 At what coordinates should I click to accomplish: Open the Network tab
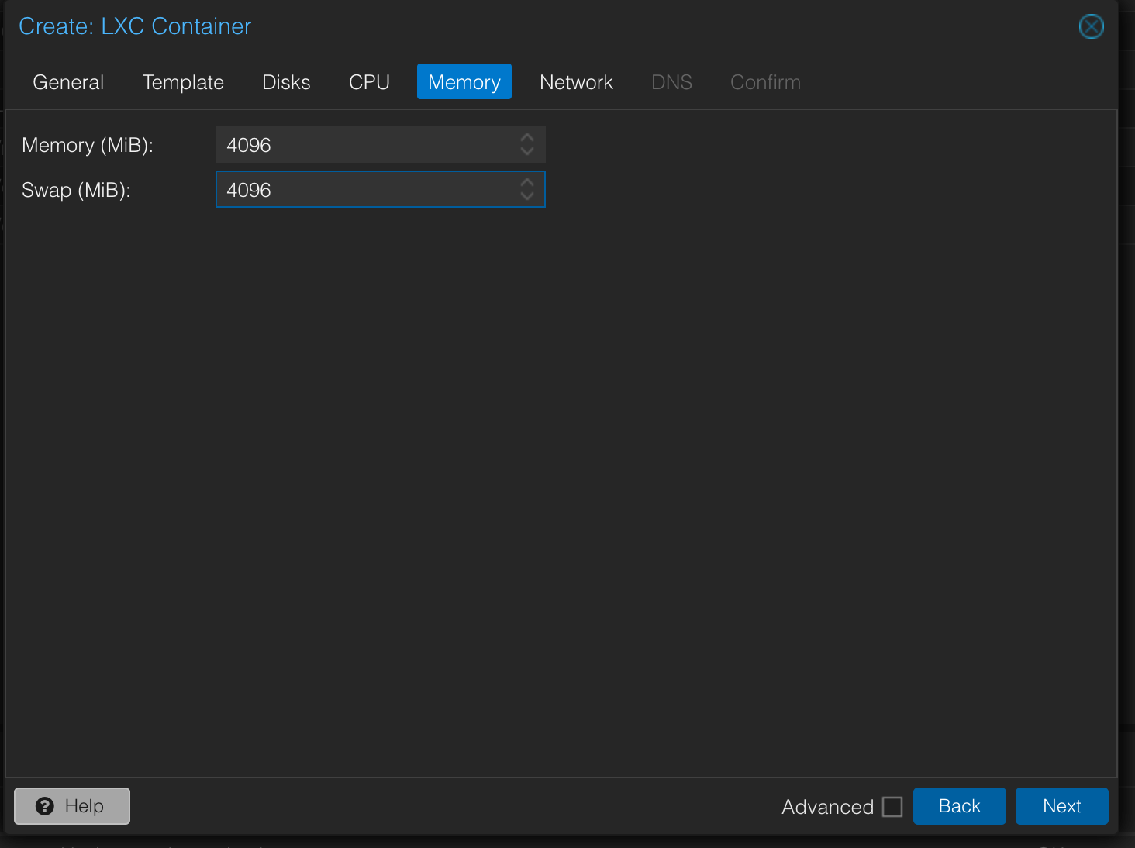[576, 82]
